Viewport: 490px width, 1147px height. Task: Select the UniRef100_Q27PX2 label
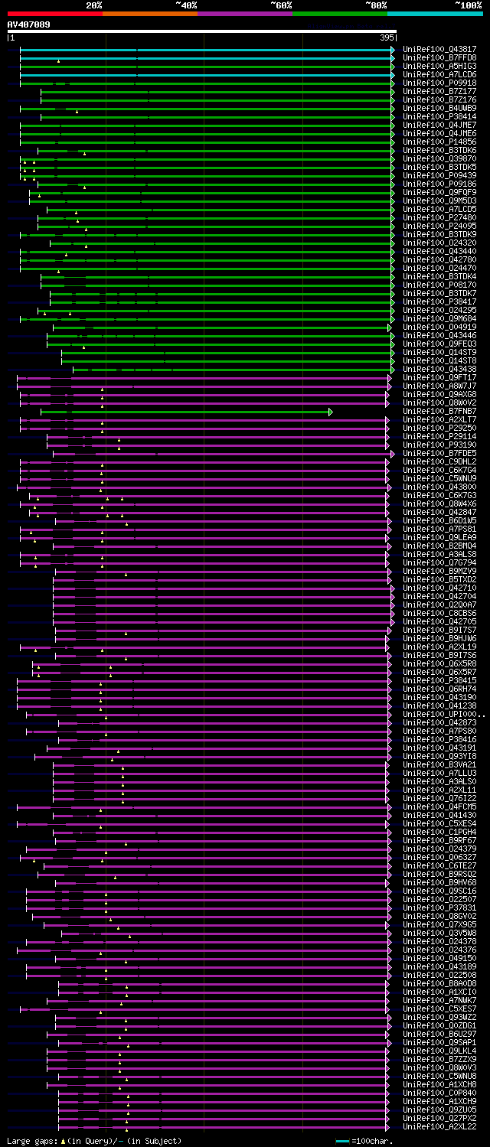(440, 1119)
